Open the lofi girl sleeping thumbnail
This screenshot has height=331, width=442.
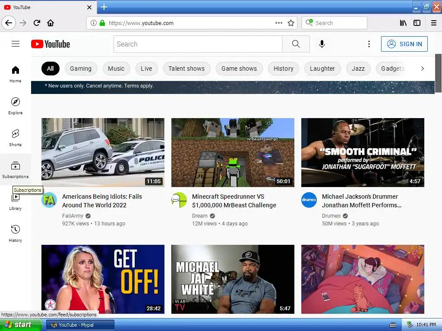[x=363, y=279]
